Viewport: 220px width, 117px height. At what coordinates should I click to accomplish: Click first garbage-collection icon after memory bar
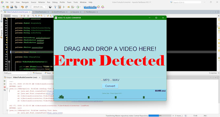point(99,7)
